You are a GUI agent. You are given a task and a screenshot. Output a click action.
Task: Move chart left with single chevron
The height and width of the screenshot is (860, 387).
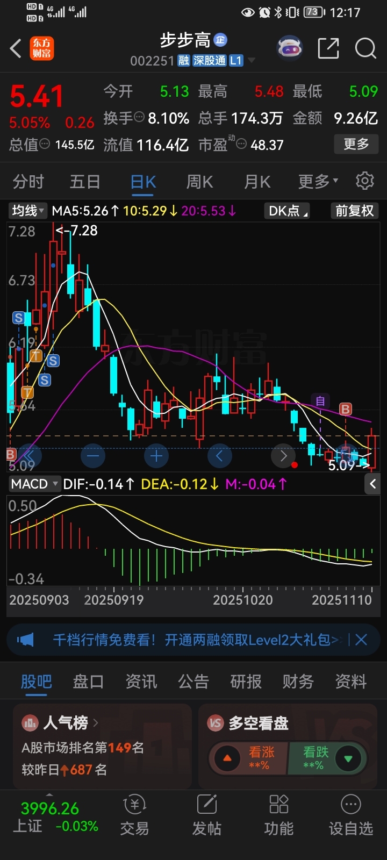[x=220, y=456]
